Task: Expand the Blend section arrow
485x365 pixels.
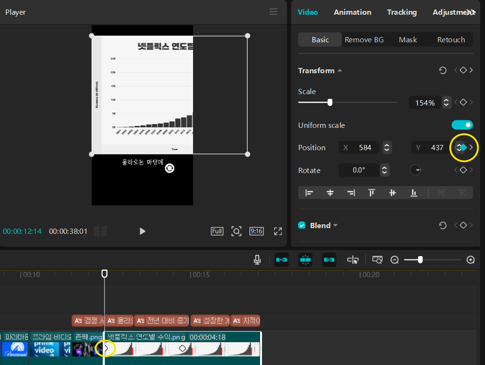Action: (x=335, y=225)
